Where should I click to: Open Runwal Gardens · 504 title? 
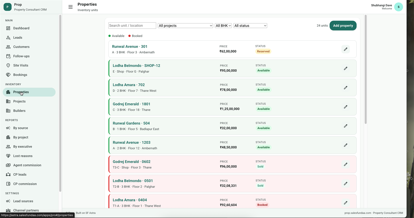131,123
